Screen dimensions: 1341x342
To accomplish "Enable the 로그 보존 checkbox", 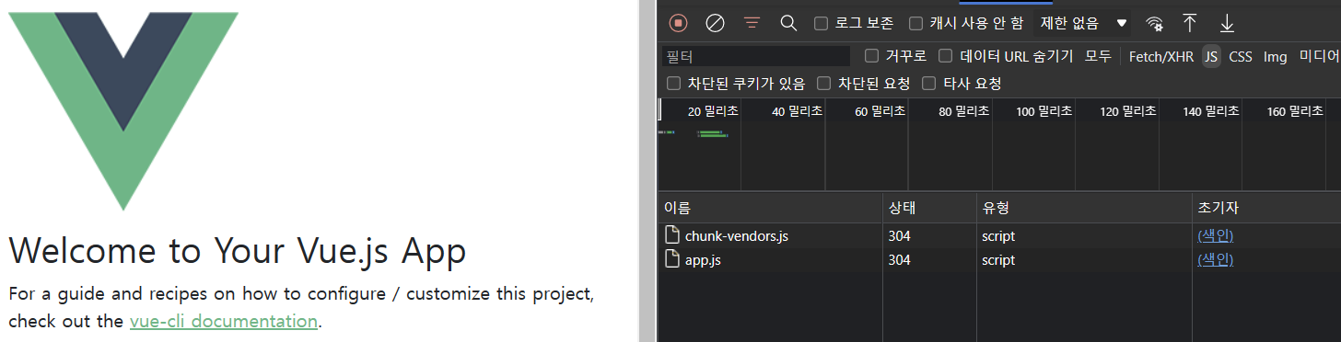I will click(x=822, y=24).
